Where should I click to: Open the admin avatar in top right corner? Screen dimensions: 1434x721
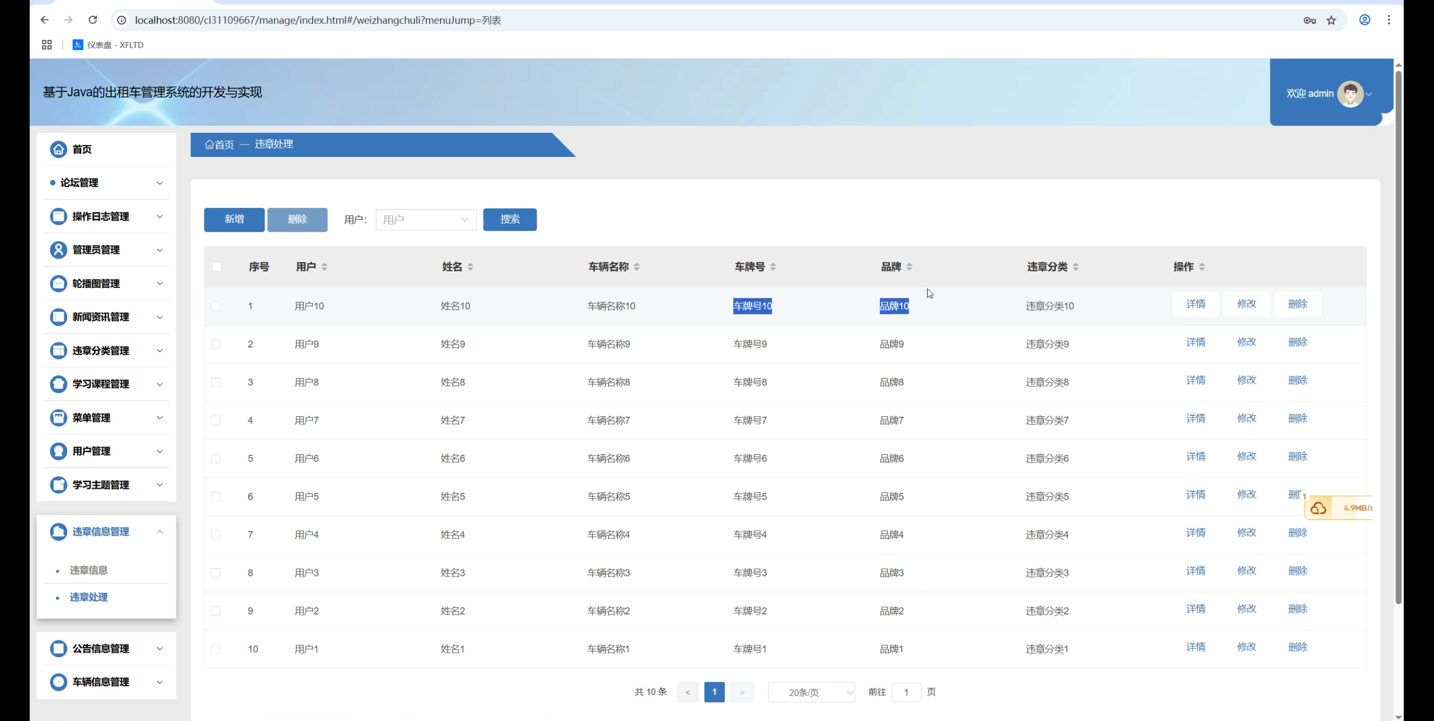tap(1350, 94)
